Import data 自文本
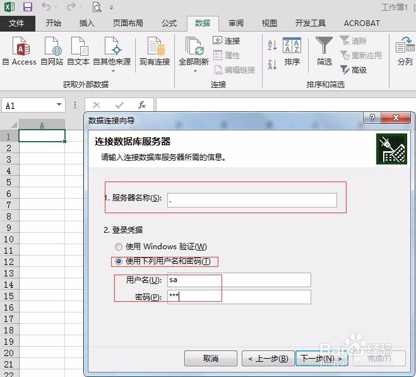 pyautogui.click(x=78, y=51)
